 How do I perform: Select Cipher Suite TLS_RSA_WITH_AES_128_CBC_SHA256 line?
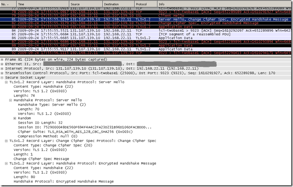point(75,131)
